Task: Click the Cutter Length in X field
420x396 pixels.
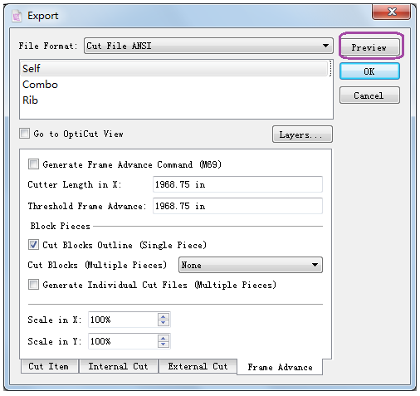Action: click(x=237, y=184)
